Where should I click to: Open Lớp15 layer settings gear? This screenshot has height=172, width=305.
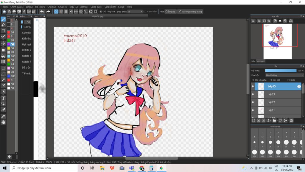(299, 86)
